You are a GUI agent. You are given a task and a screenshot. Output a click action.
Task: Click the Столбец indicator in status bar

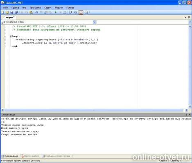(176, 161)
